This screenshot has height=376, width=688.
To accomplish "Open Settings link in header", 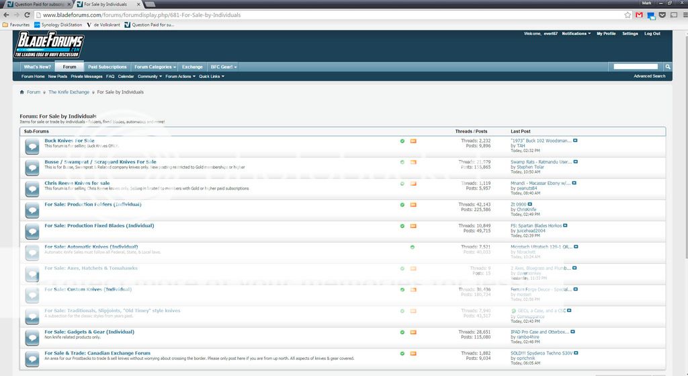I will pos(630,34).
